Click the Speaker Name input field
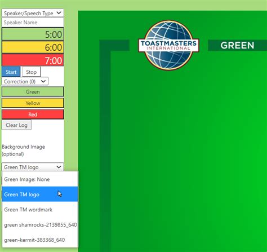 [33, 23]
